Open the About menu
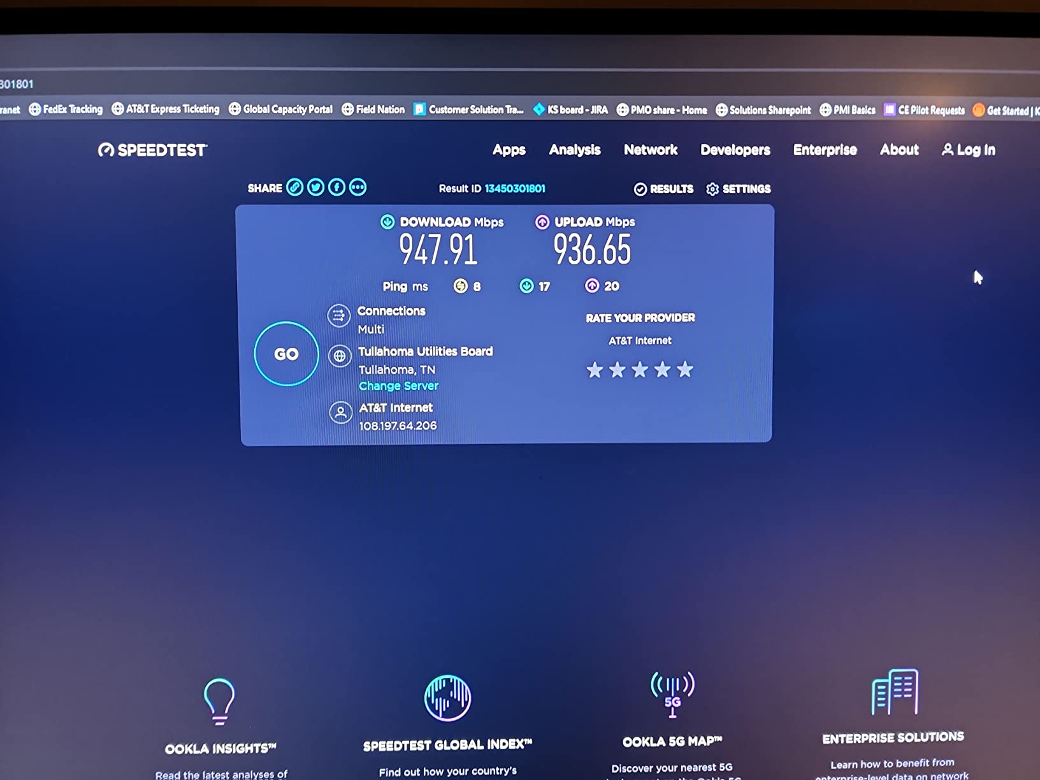Viewport: 1040px width, 780px height. (899, 150)
